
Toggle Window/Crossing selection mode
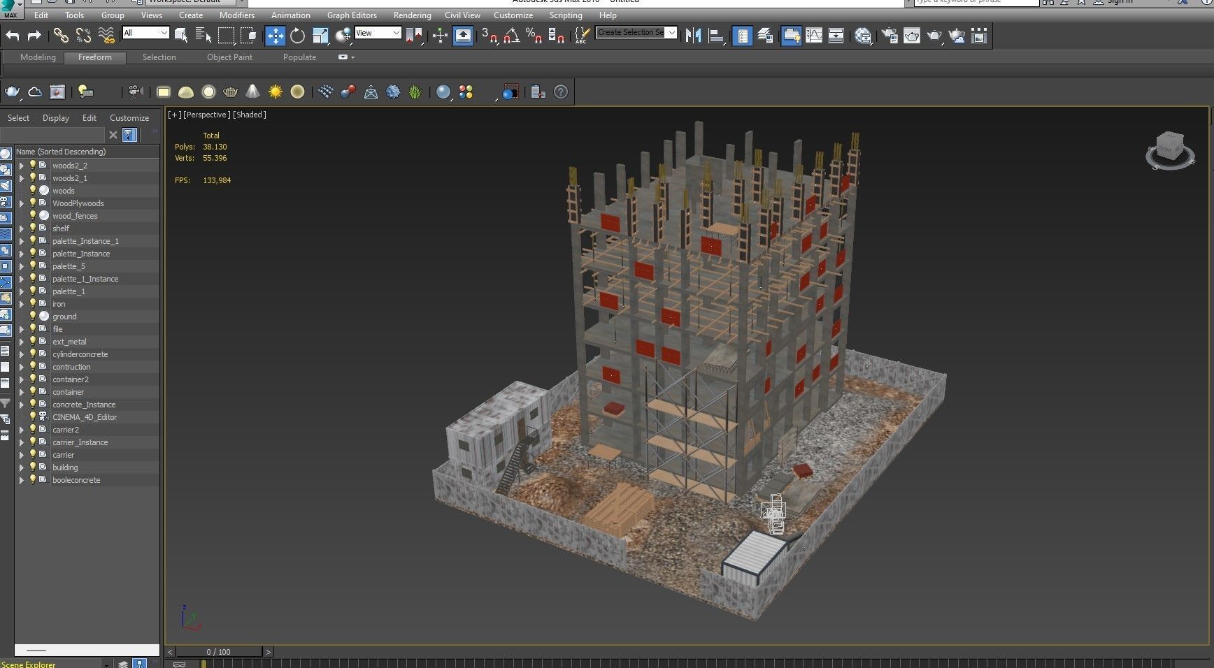click(x=248, y=35)
